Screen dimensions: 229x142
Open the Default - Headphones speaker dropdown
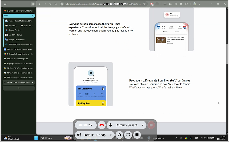pos(94,135)
